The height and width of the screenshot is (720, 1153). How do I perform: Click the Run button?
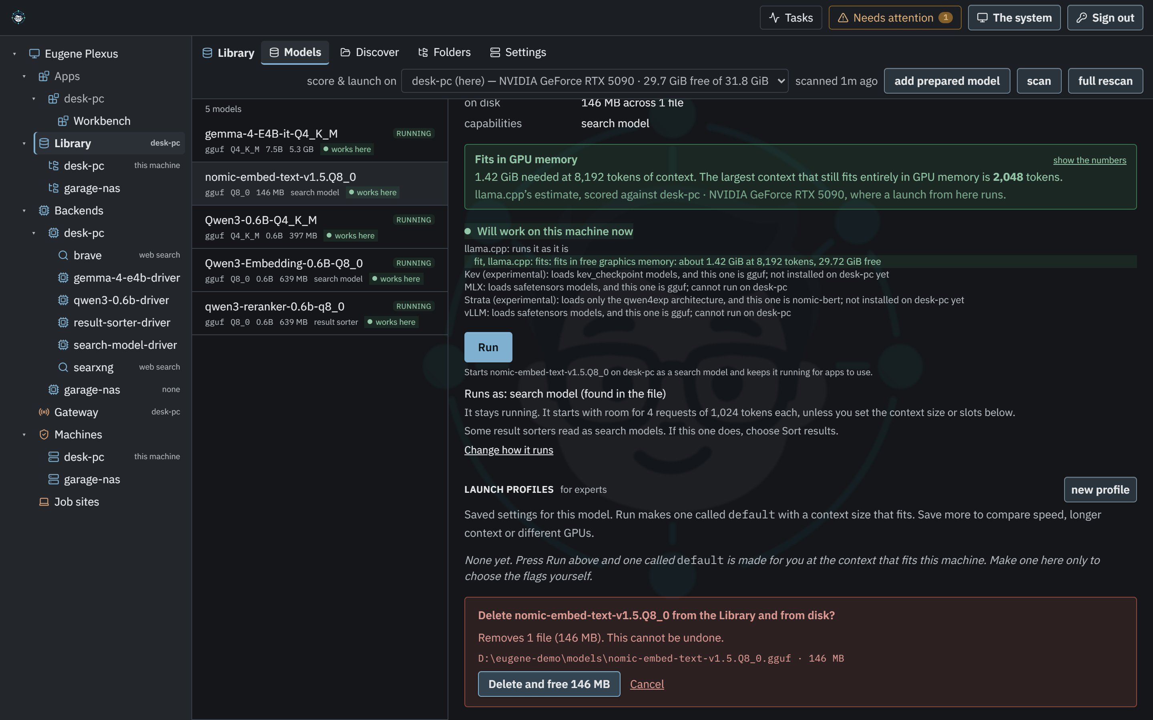coord(488,347)
